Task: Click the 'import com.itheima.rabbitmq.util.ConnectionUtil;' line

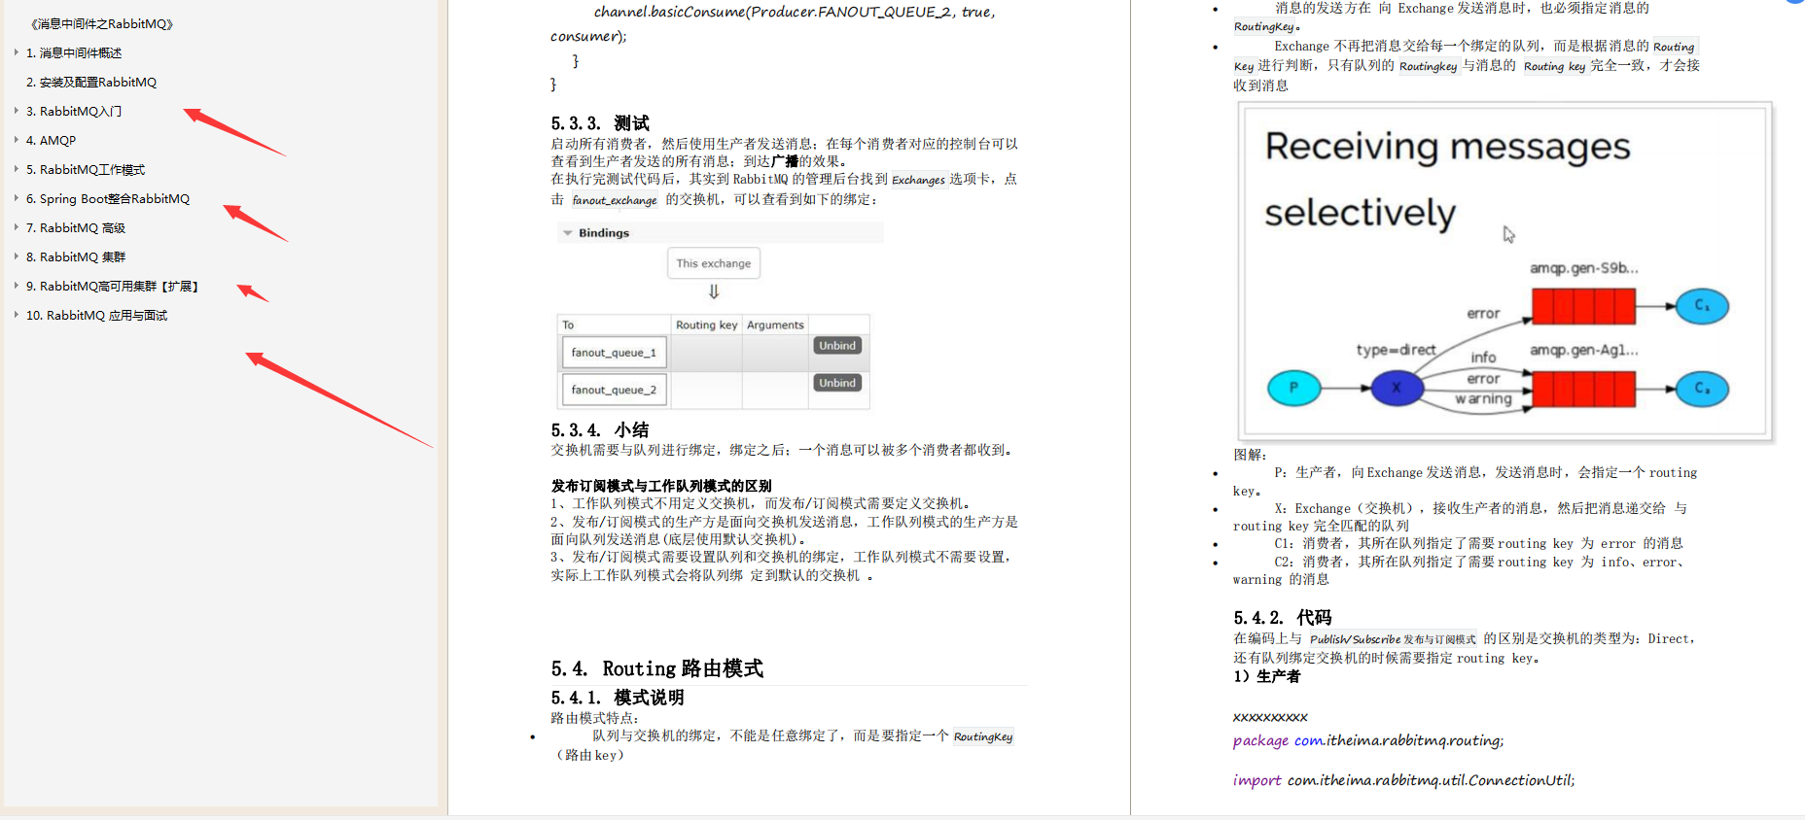Action: point(1403,780)
